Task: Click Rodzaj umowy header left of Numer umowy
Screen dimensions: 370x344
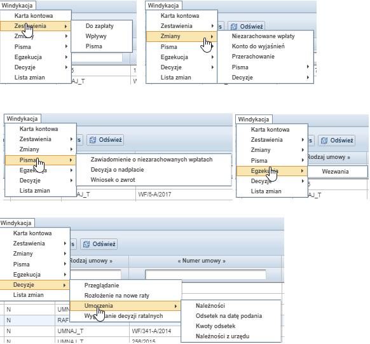Action: coord(91,261)
